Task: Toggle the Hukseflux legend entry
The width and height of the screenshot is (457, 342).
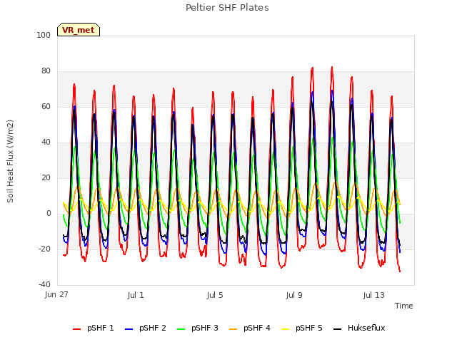Action: pos(359,328)
